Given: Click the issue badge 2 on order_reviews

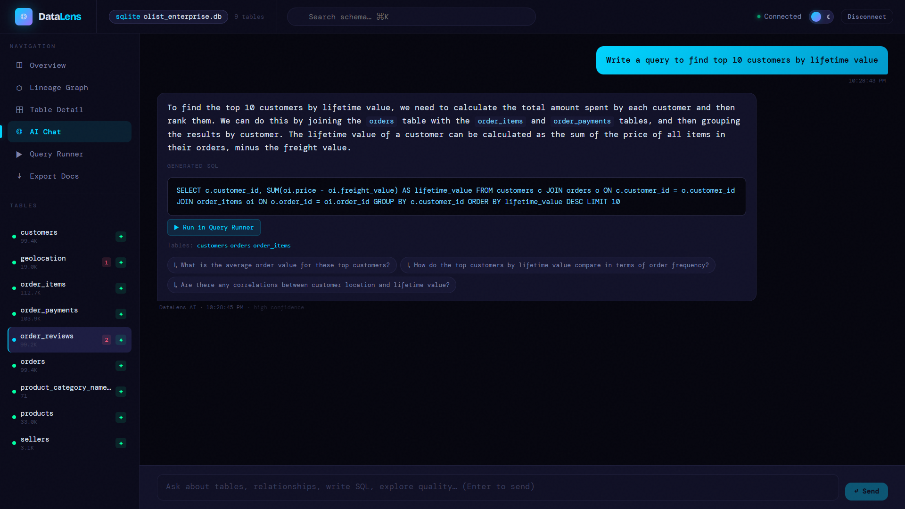Looking at the screenshot, I should click(107, 340).
